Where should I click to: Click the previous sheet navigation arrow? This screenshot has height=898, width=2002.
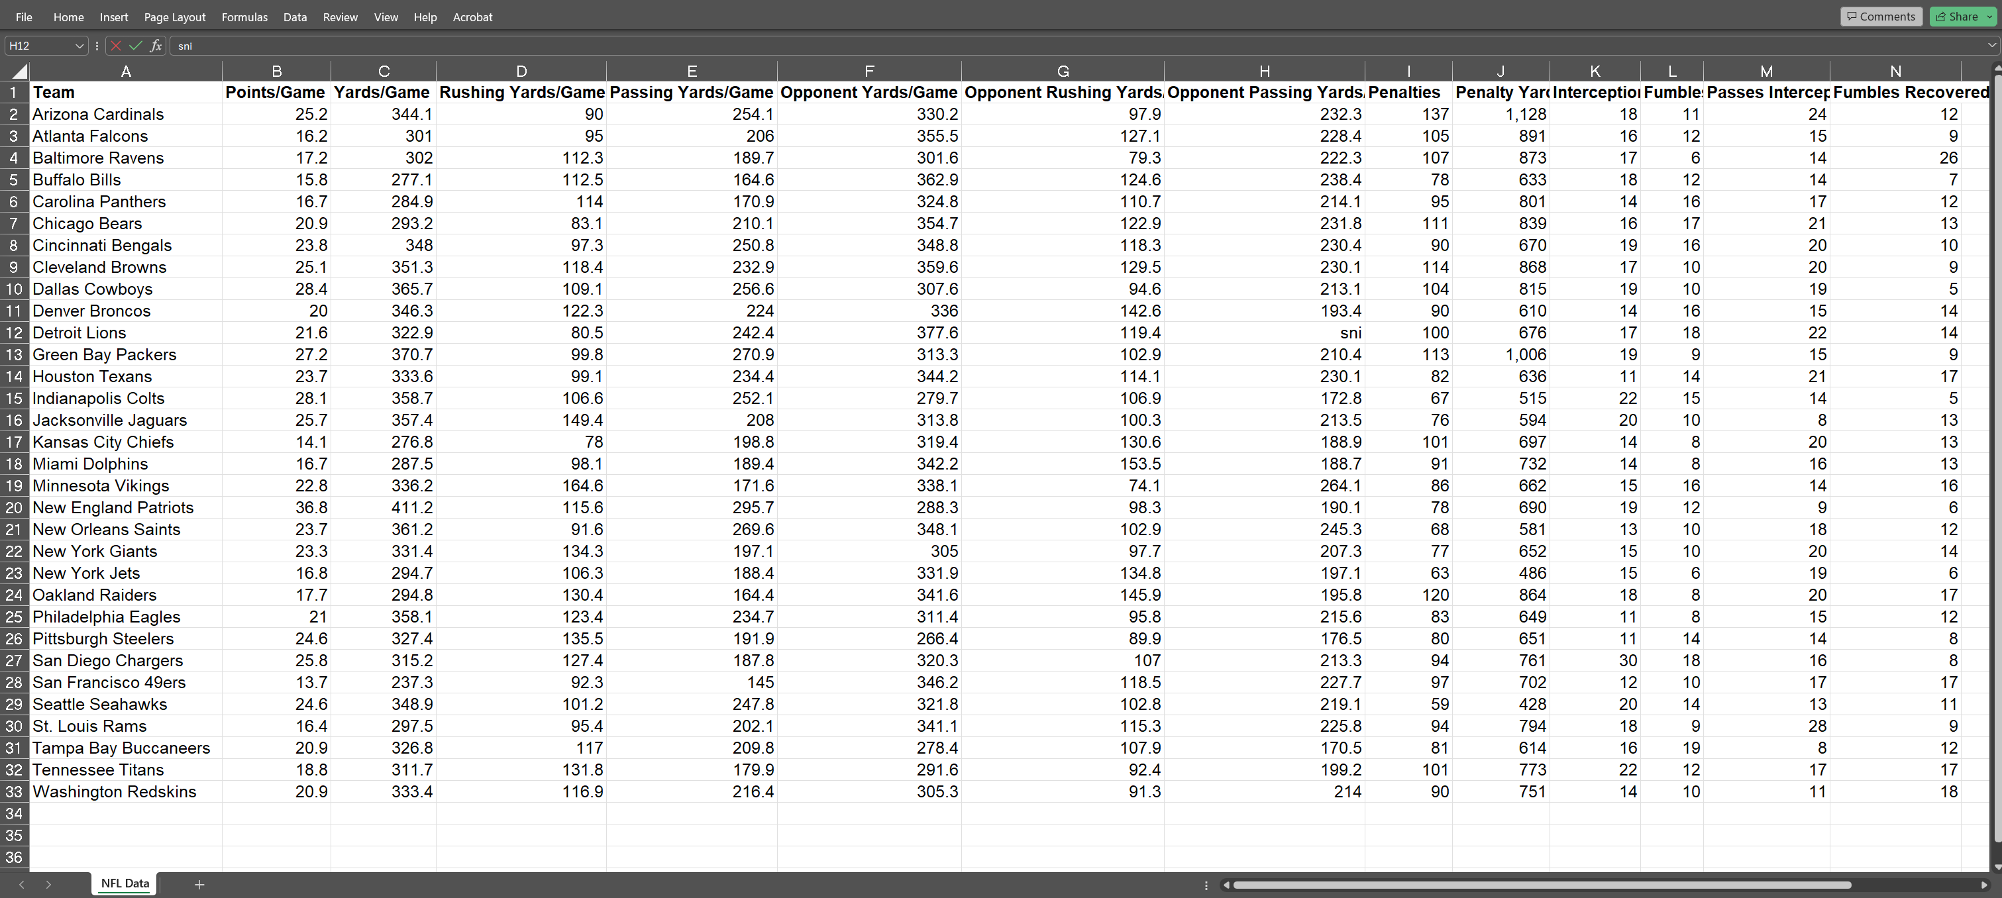[x=21, y=884]
